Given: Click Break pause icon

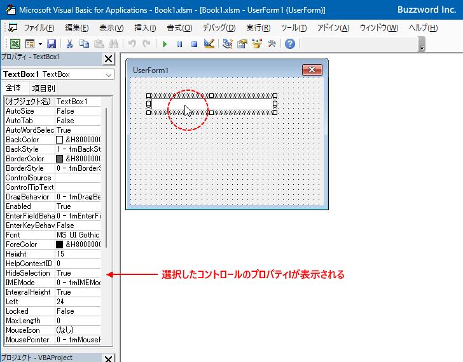Looking at the screenshot, I should [179, 44].
